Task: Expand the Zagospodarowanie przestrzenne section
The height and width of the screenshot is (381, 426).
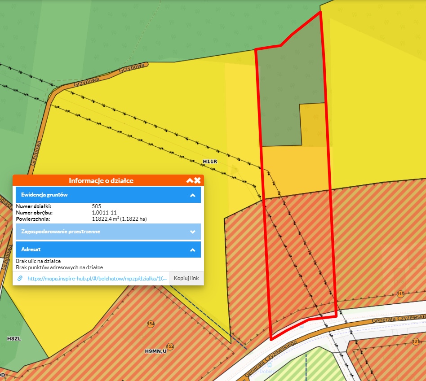Action: coord(192,232)
